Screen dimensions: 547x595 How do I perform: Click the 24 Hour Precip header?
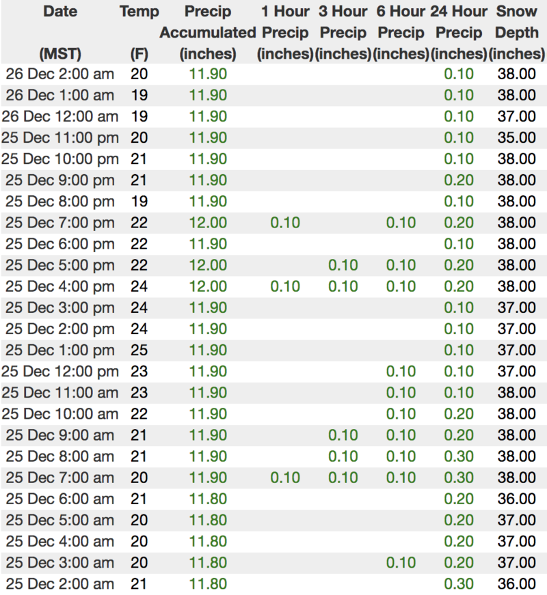[459, 32]
